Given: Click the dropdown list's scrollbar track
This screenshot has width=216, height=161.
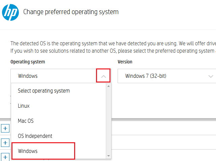Looking at the screenshot, I should (x=109, y=121).
